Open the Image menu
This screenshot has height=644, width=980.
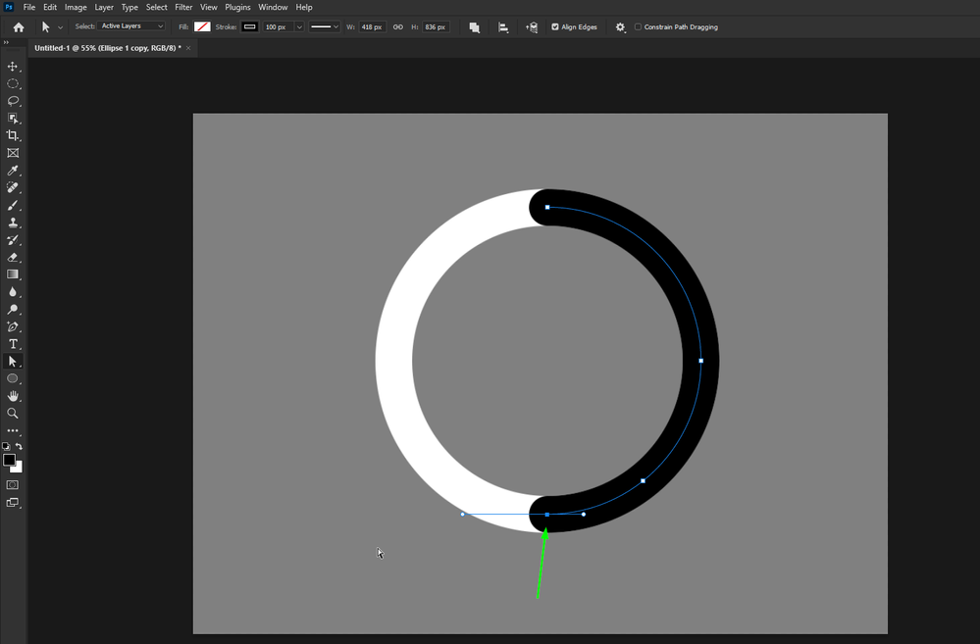coord(76,8)
